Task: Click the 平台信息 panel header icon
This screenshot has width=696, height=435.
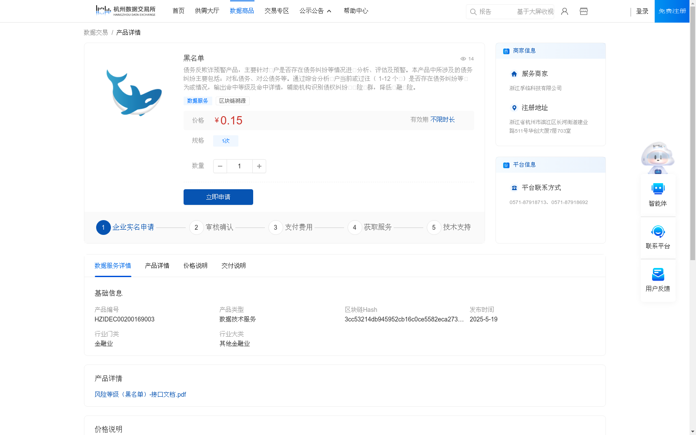Action: tap(506, 165)
